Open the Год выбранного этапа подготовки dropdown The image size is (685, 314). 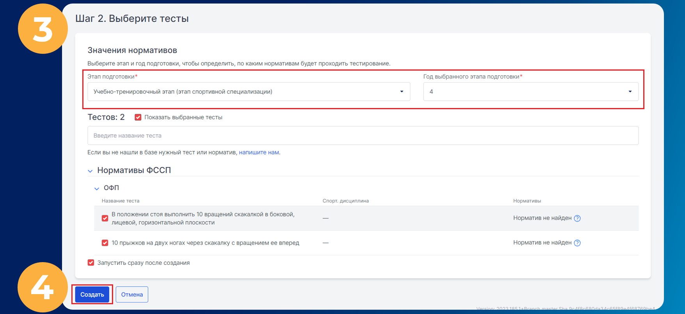click(531, 92)
